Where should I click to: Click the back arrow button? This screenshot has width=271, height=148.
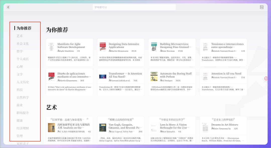pyautogui.click(x=8, y=7)
